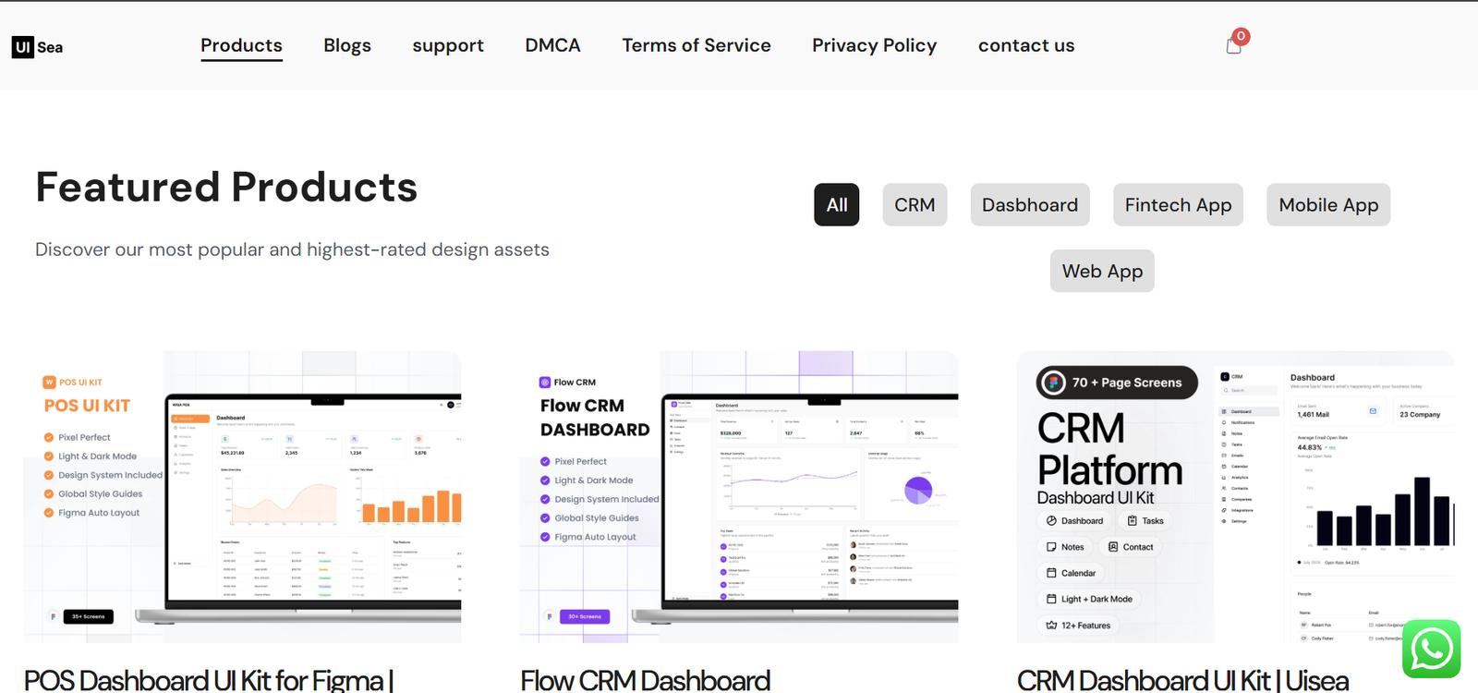This screenshot has height=693, width=1478.
Task: Filter by Mobile App category
Action: [1327, 205]
